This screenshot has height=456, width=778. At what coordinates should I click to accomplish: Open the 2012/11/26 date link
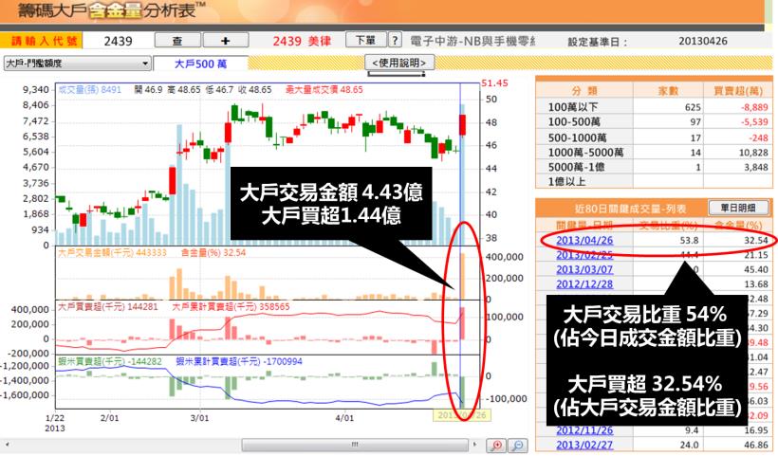(x=584, y=430)
